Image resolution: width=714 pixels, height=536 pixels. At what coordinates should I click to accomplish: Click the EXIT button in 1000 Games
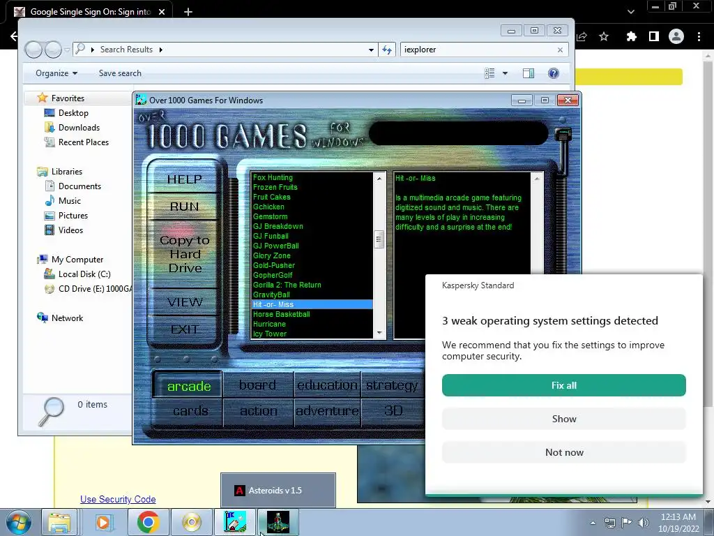point(184,329)
